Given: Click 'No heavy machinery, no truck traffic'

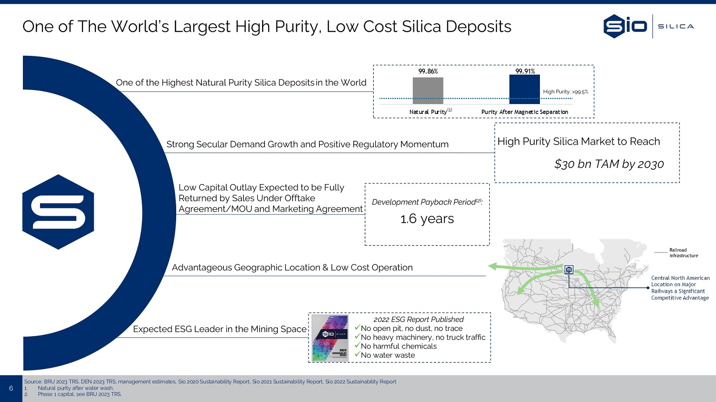Looking at the screenshot, I should (x=423, y=338).
